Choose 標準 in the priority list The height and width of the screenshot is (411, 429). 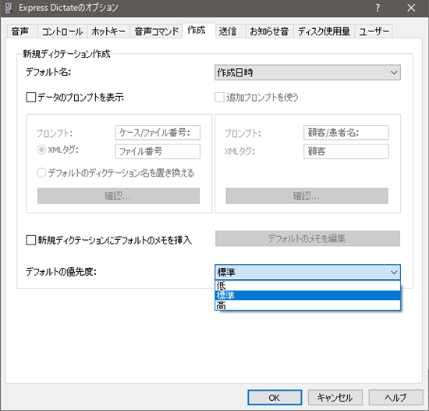(x=307, y=295)
